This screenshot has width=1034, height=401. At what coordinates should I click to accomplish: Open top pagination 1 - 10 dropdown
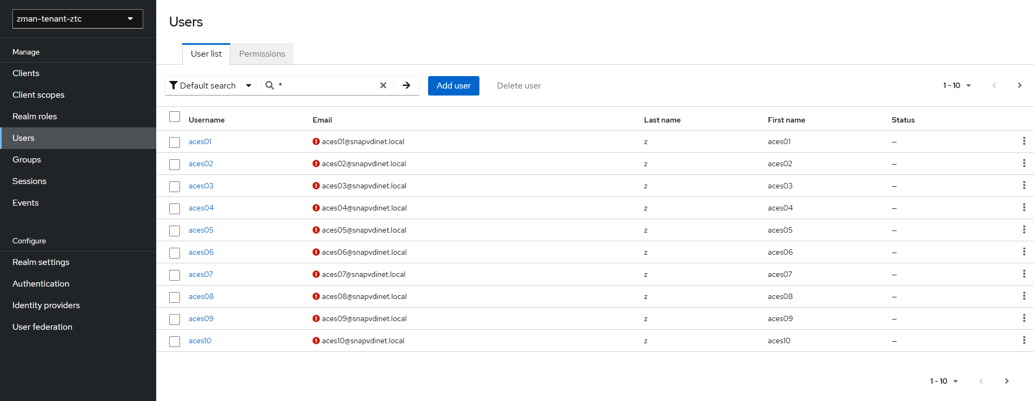tap(957, 85)
